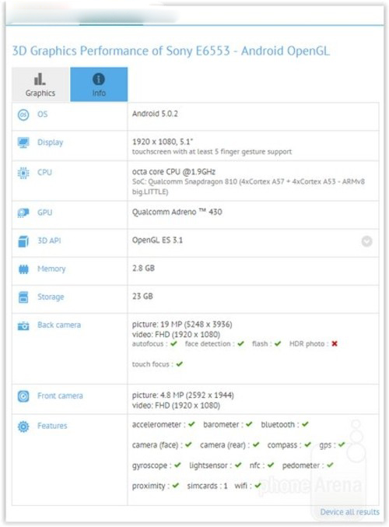Click the accelerometer green checkmark
The image size is (389, 527).
point(191,424)
